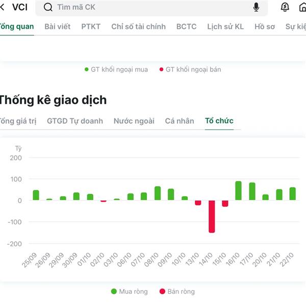Toggle the green Mua ròng legend dot
Image resolution: width=306 pixels, height=306 pixels.
114,291
